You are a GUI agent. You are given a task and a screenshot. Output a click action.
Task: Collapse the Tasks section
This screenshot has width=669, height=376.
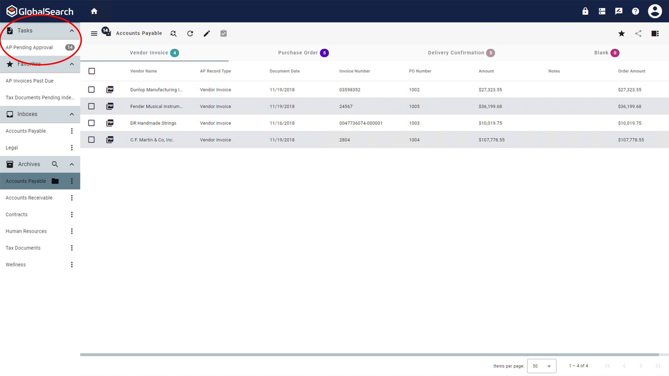72,31
